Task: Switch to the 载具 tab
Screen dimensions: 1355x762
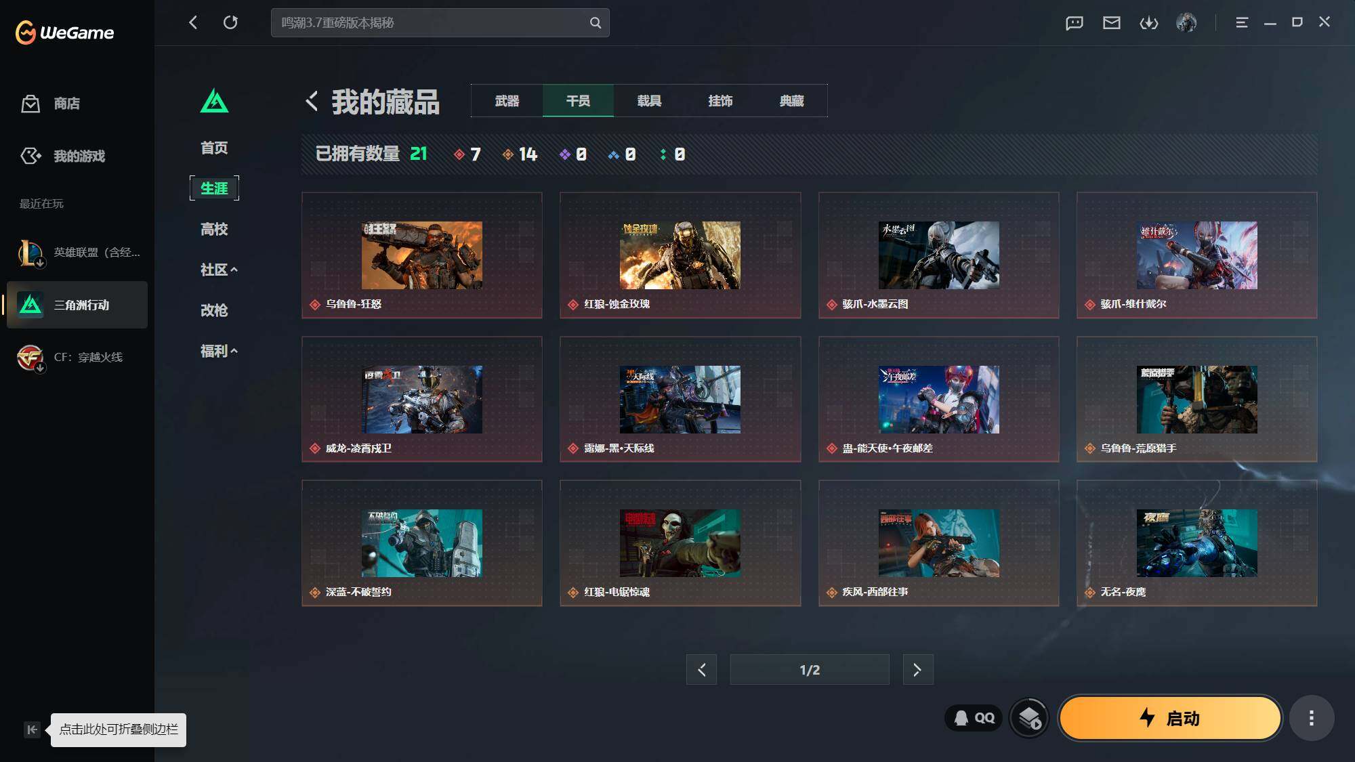Action: 649,101
